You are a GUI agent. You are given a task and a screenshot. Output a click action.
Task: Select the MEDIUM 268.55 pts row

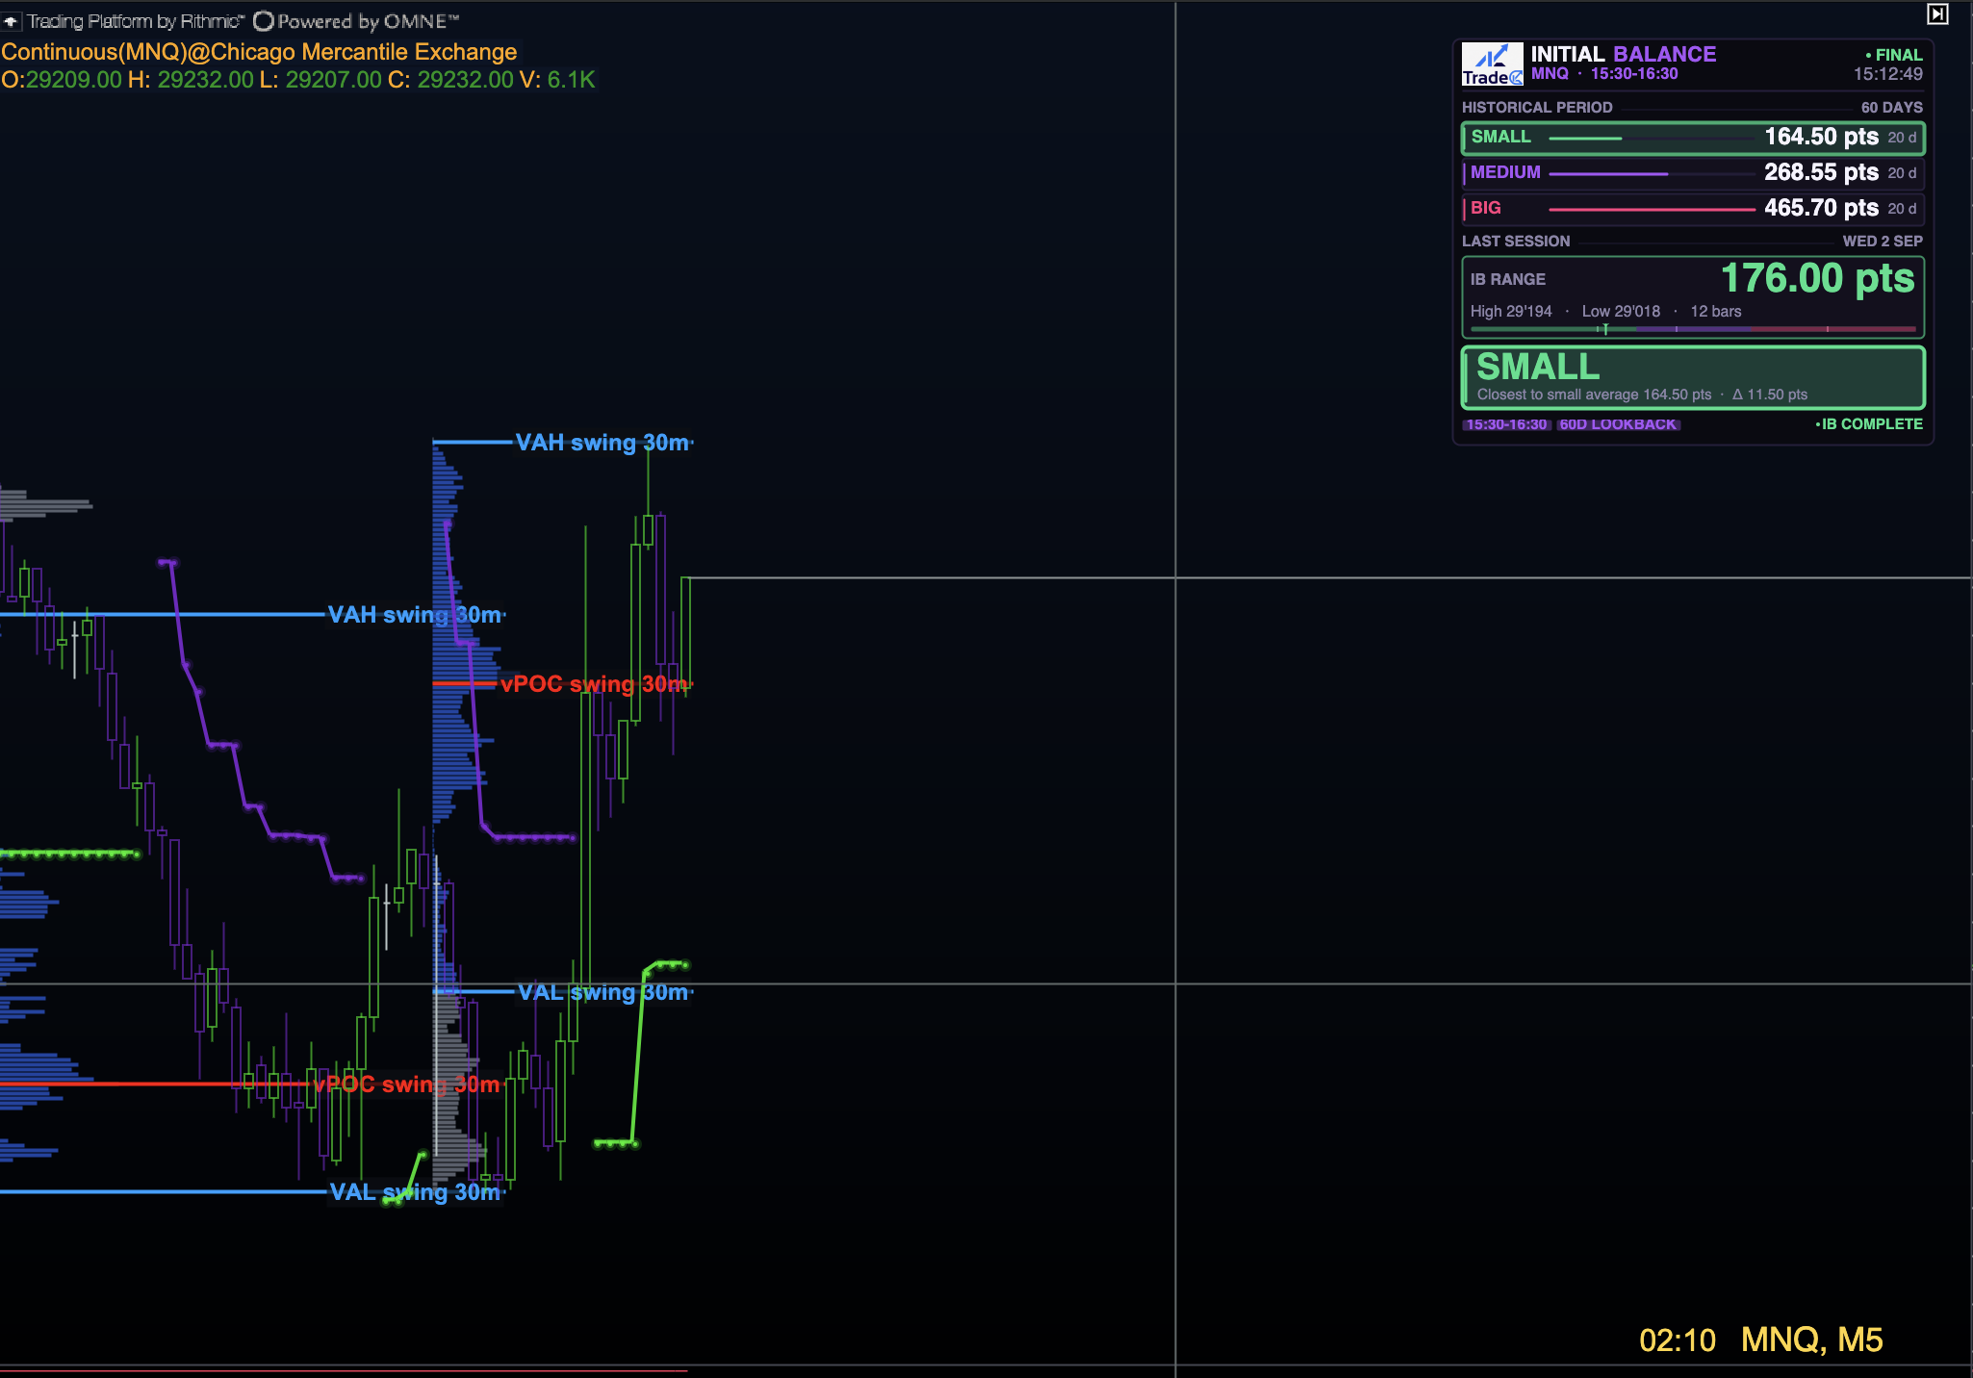coord(1693,173)
